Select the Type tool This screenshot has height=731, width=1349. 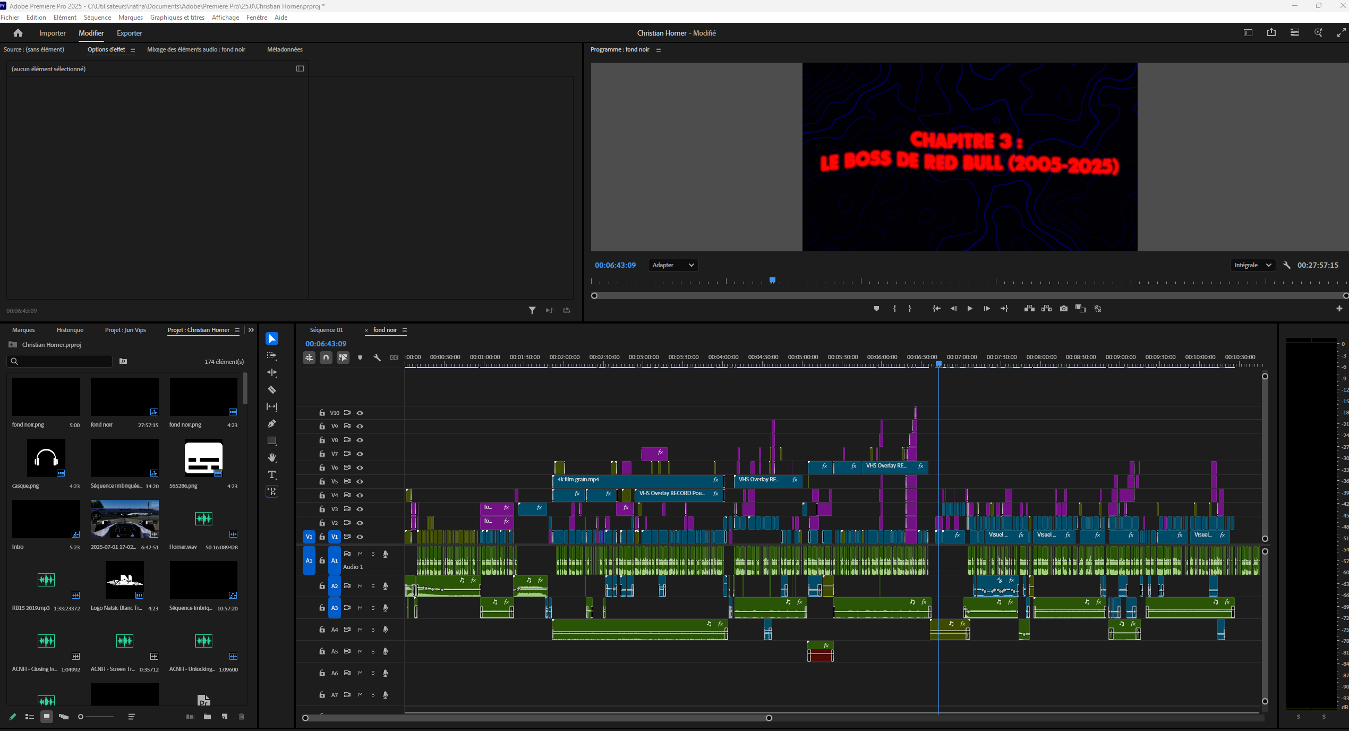click(271, 475)
